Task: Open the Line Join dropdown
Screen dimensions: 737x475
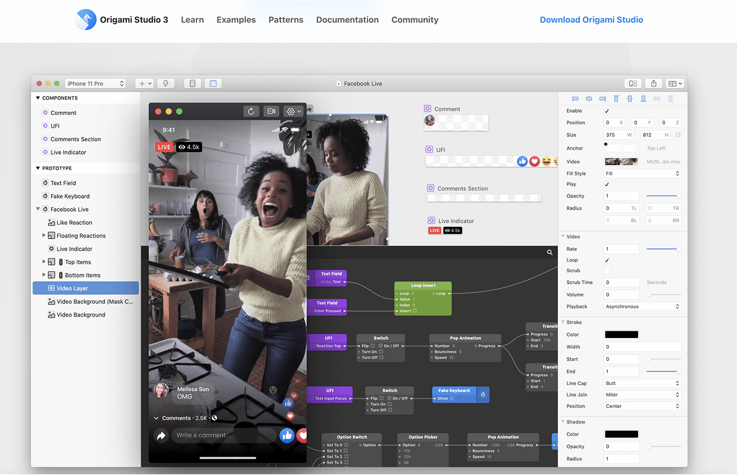Action: (x=642, y=395)
